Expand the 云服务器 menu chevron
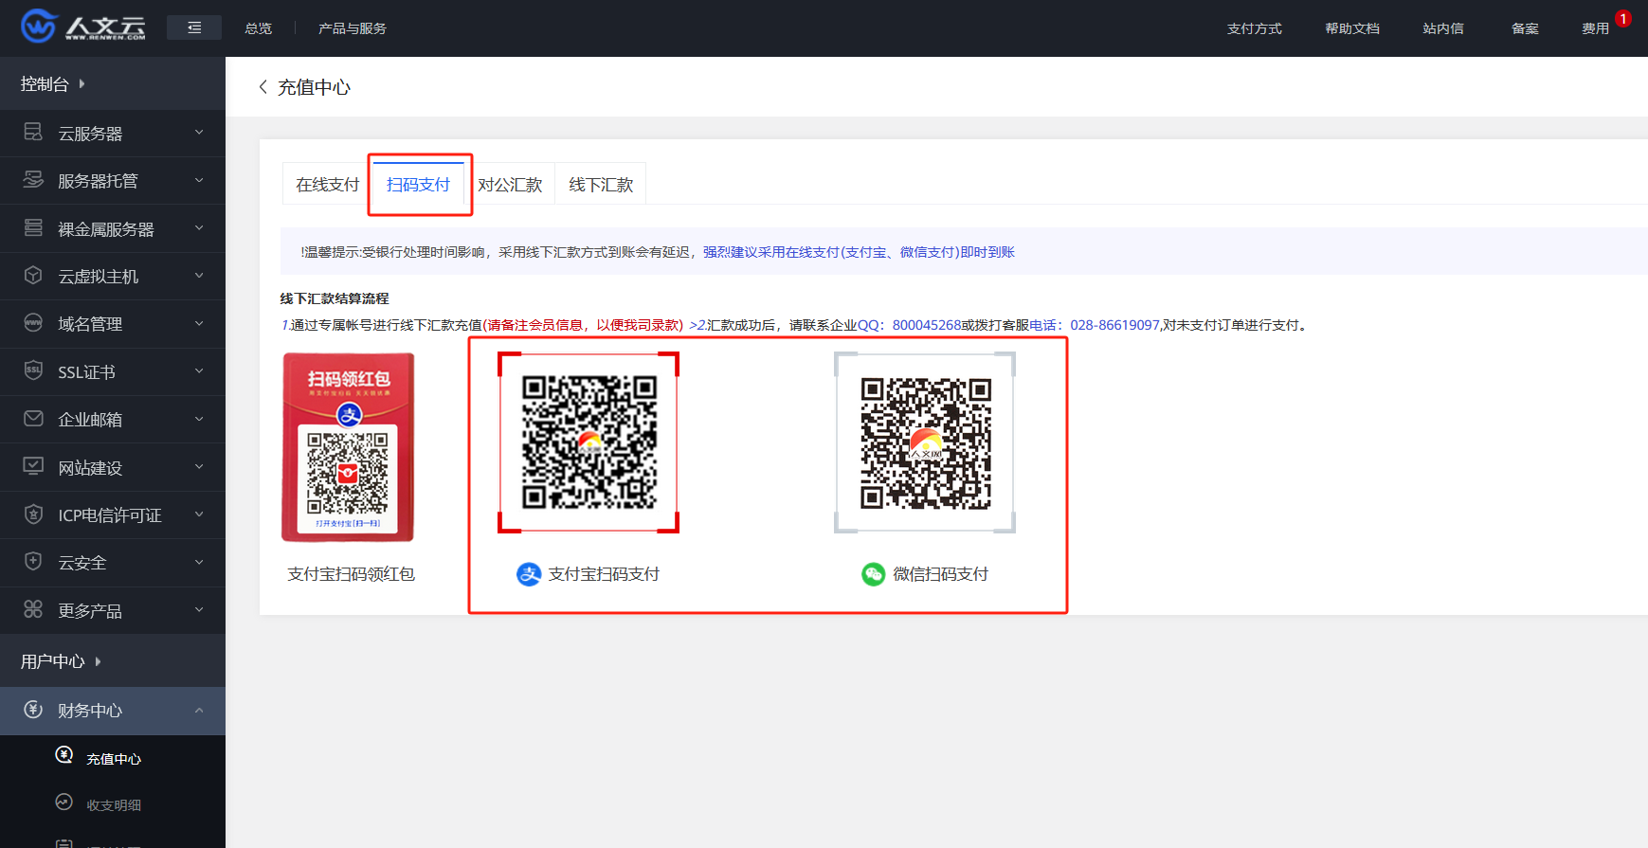The width and height of the screenshot is (1648, 848). [199, 132]
